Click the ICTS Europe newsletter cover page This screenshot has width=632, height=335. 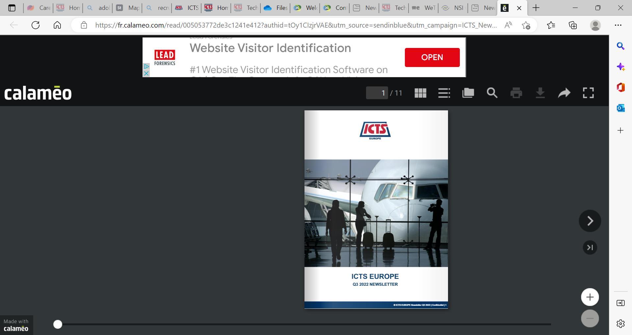pyautogui.click(x=376, y=210)
